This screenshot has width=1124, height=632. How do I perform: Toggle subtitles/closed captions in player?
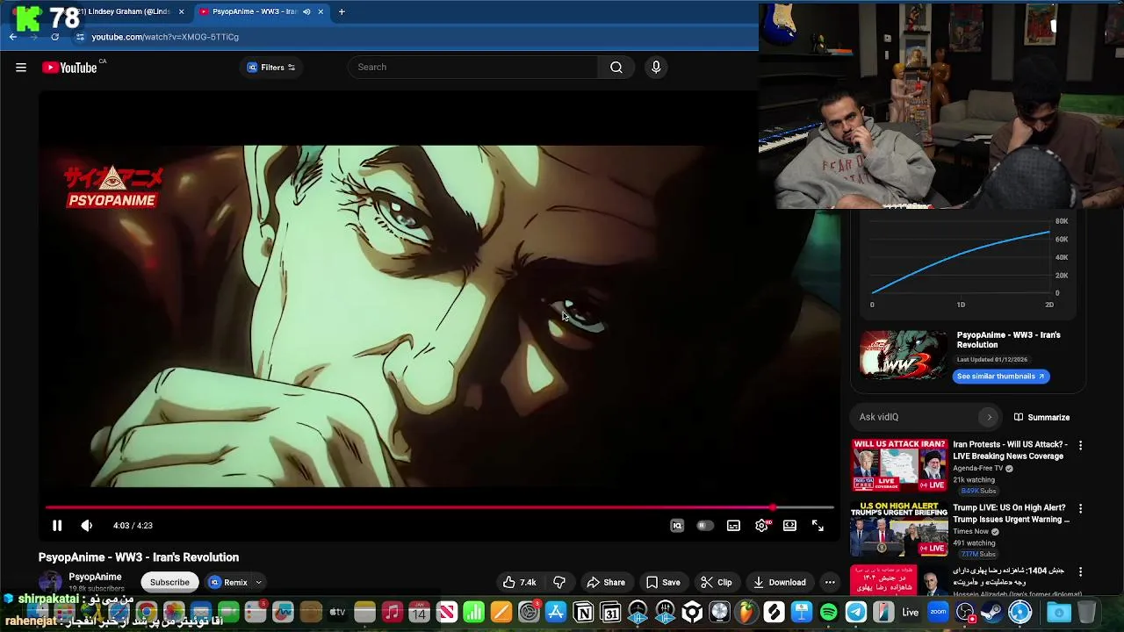tap(733, 526)
